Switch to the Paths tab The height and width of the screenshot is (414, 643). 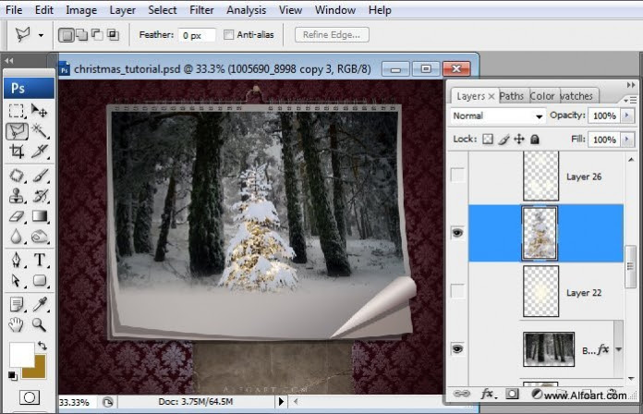click(512, 96)
